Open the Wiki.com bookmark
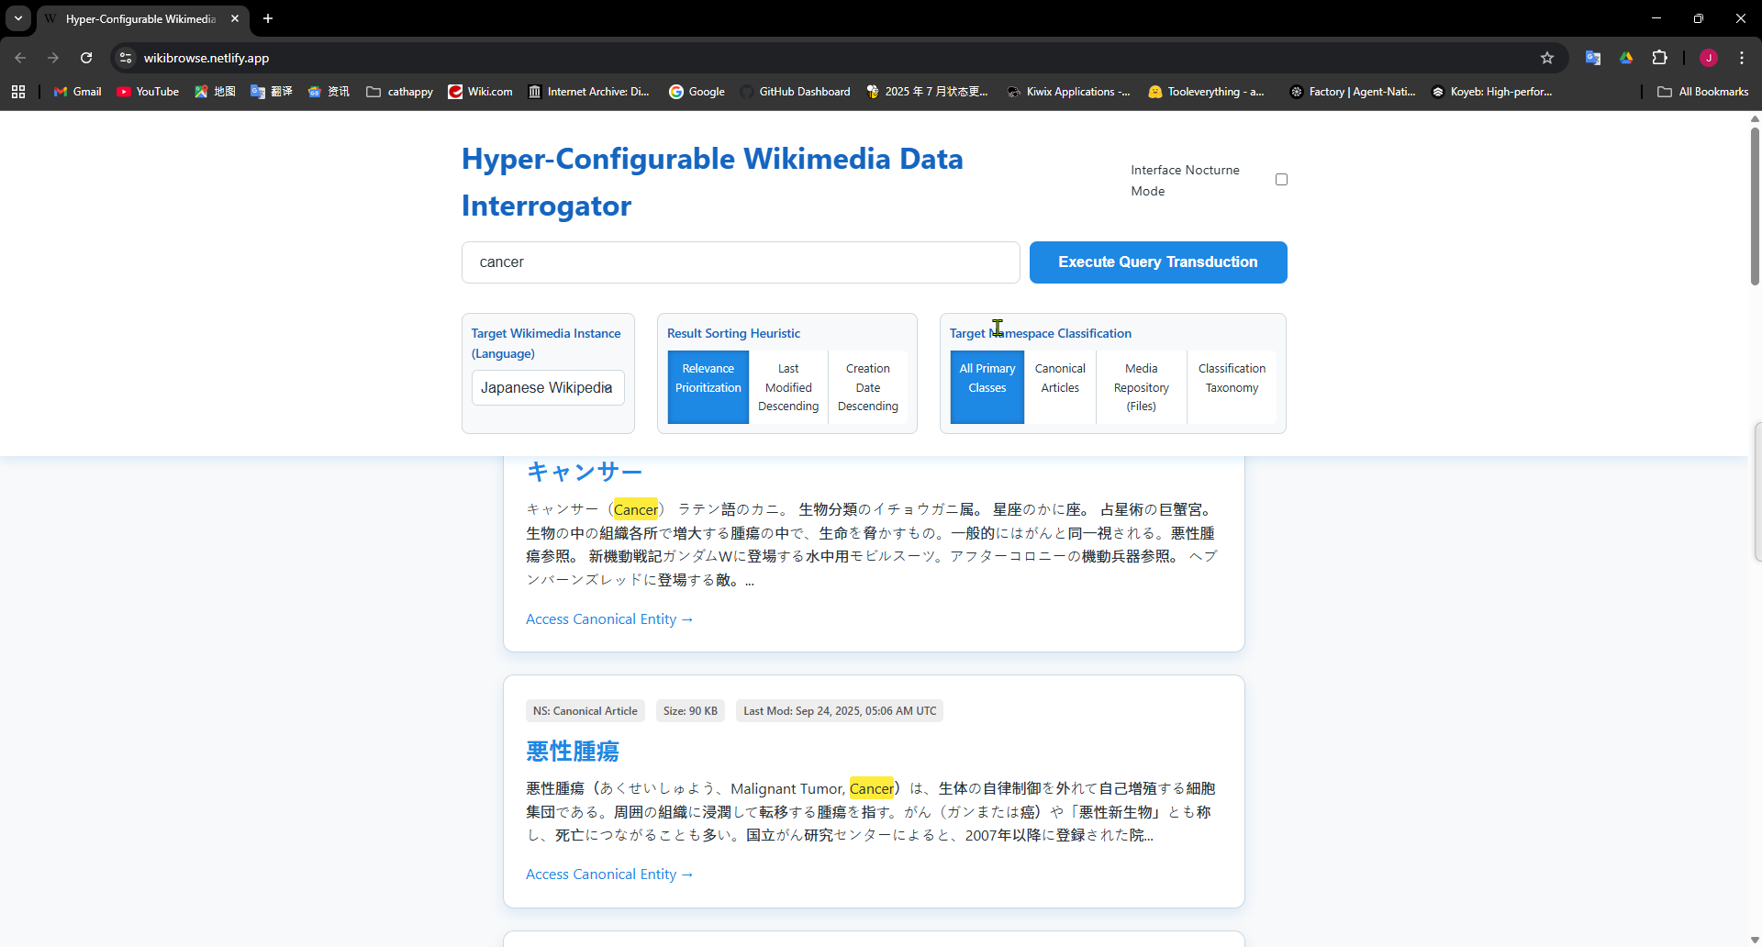Viewport: 1762px width, 947px height. (x=480, y=92)
